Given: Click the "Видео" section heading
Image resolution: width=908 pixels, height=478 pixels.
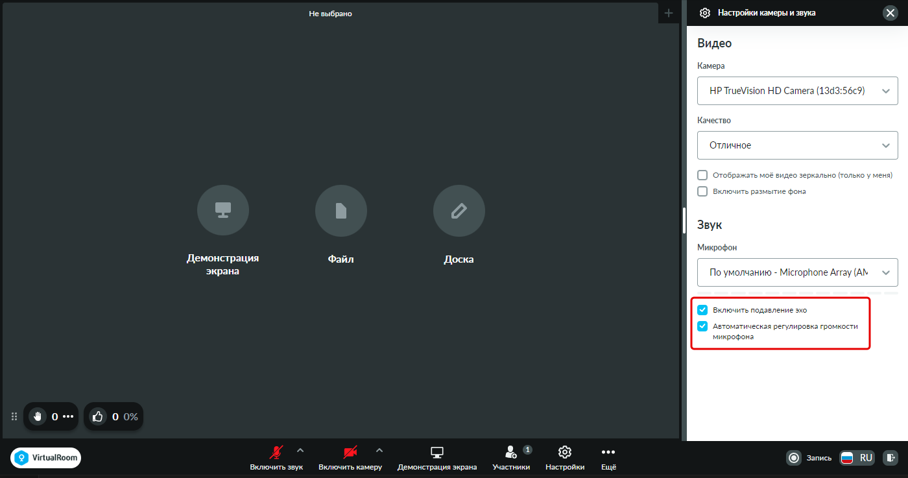Looking at the screenshot, I should coord(715,43).
